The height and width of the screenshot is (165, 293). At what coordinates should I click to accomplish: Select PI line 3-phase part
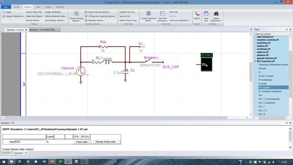(266, 76)
